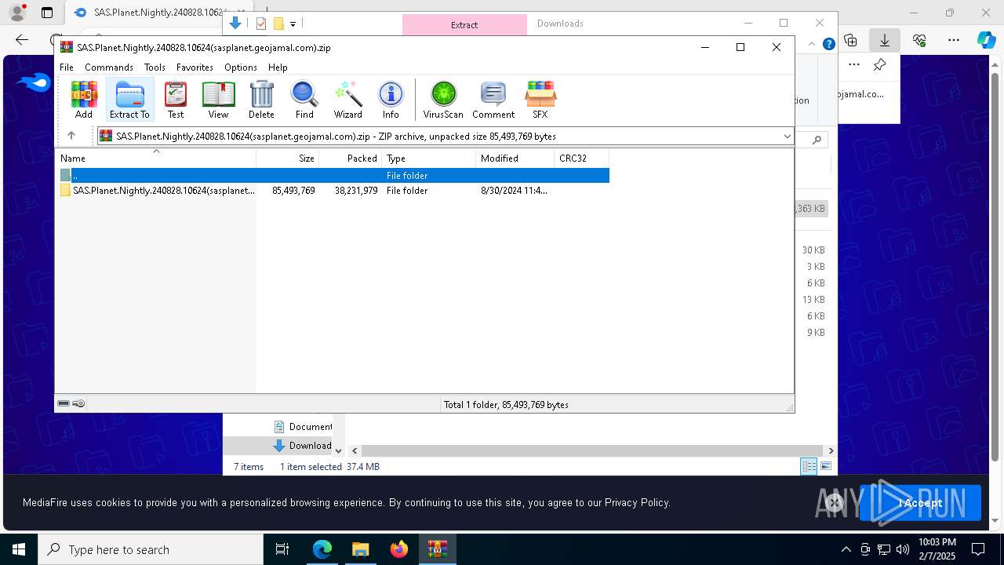Image resolution: width=1004 pixels, height=565 pixels.
Task: Open the Find magnifier tool
Action: pyautogui.click(x=304, y=100)
